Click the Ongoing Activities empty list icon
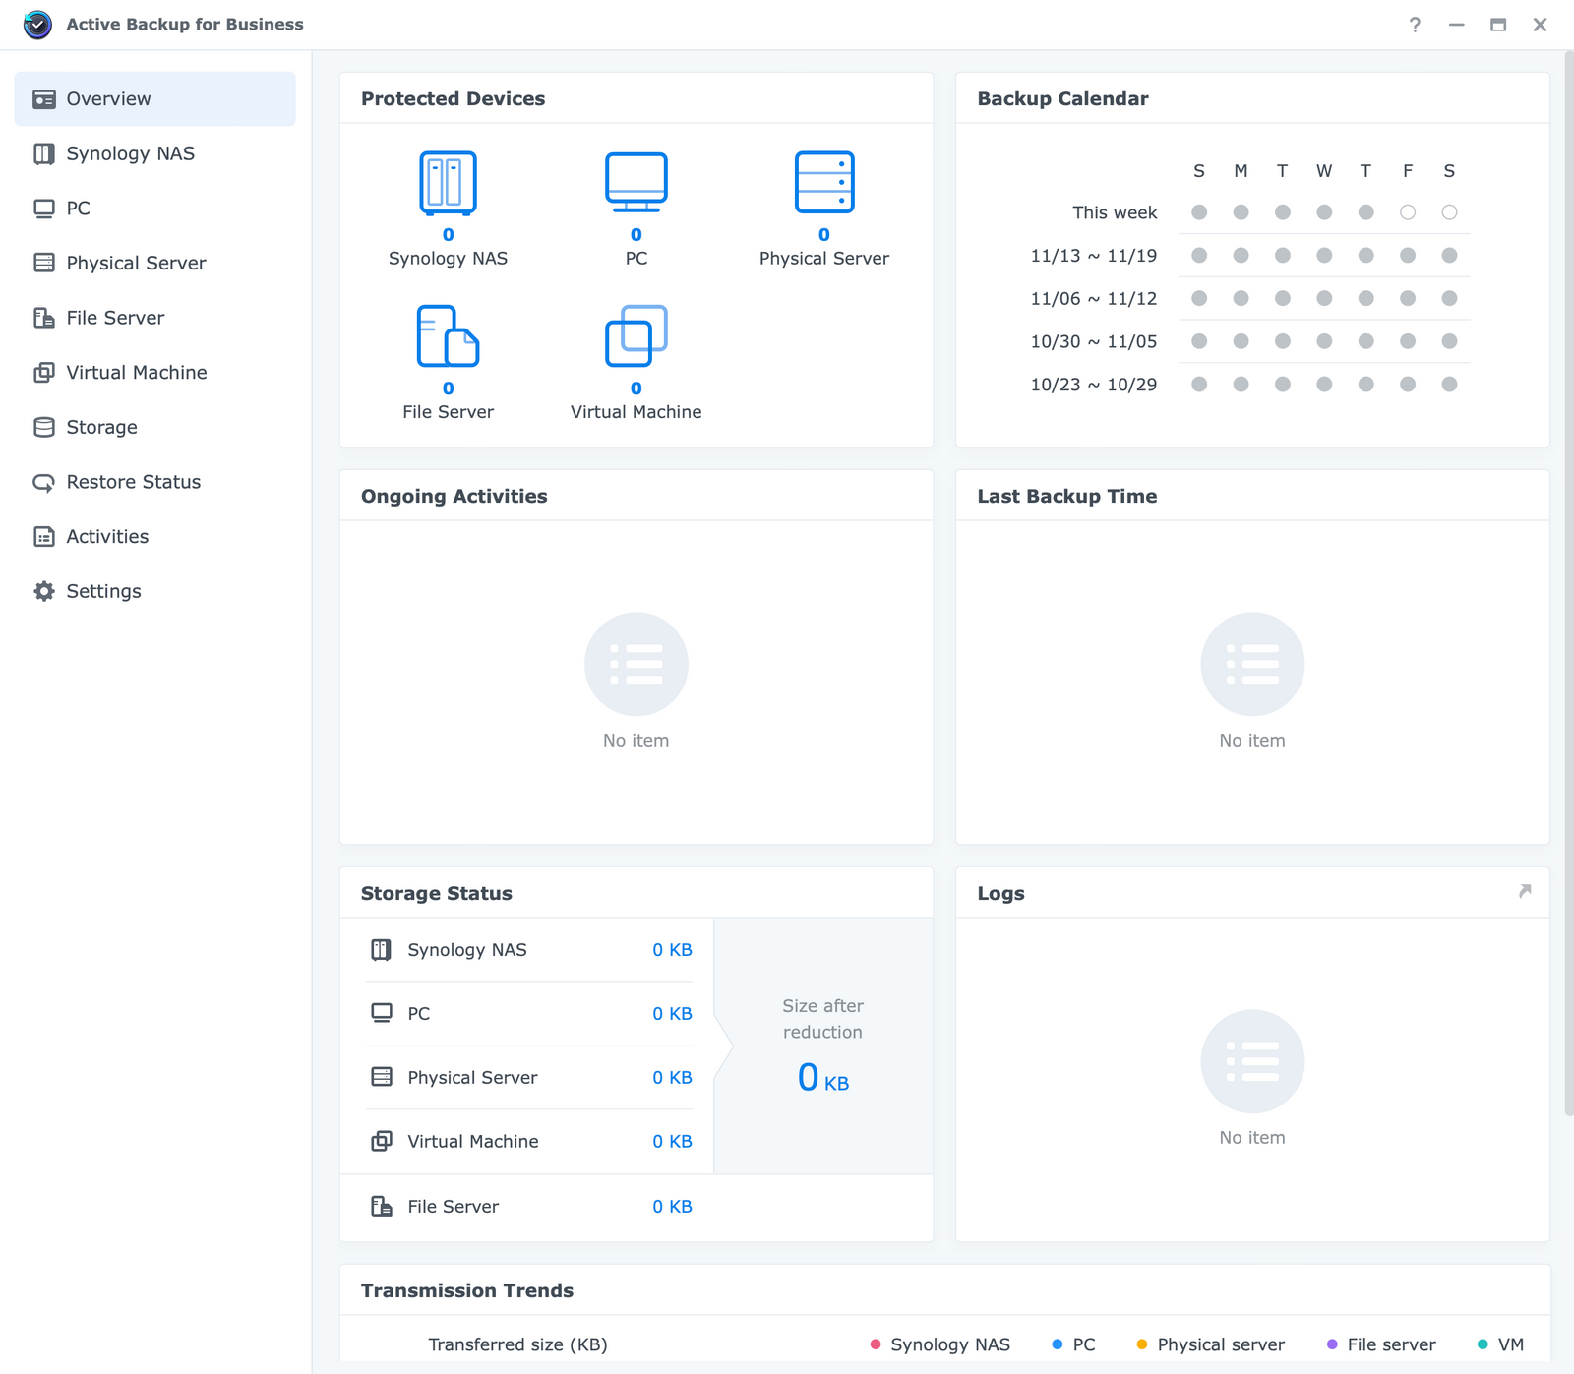1574x1374 pixels. tap(636, 665)
